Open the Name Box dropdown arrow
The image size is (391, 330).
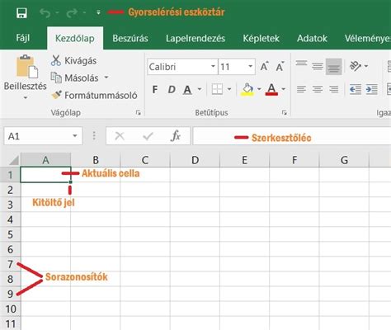[75, 136]
